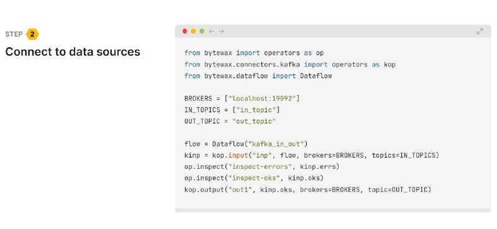
Task: Click the line "from bytewax.dataflow import Dataflow"
Action: pos(258,76)
